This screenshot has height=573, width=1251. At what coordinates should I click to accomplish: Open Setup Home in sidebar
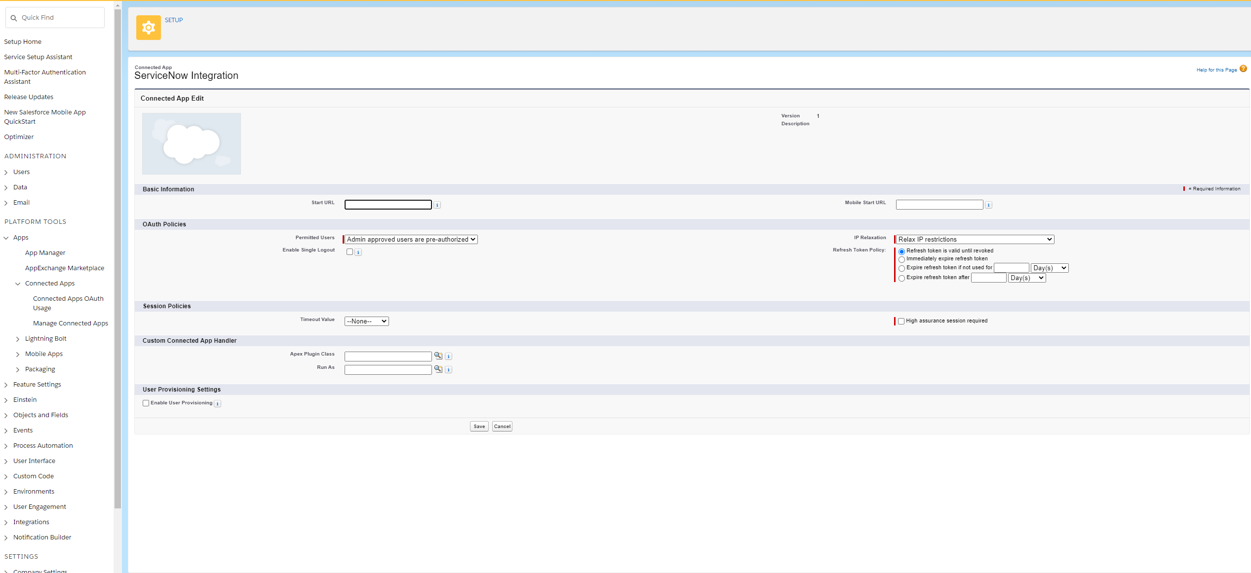[23, 42]
